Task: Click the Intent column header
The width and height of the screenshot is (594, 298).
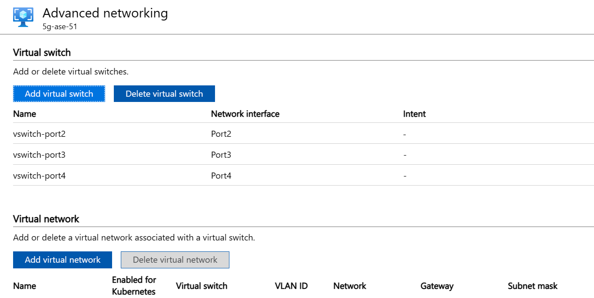Action: [x=414, y=114]
